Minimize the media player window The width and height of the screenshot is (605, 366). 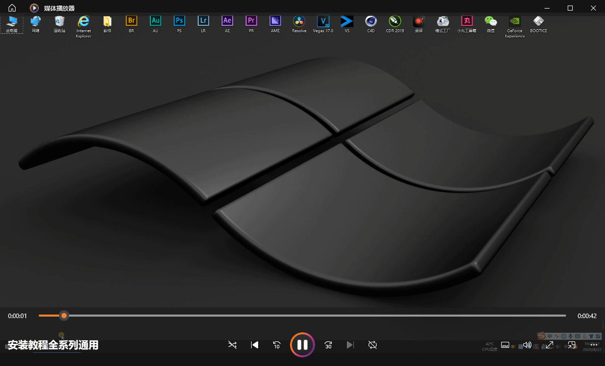tap(547, 8)
